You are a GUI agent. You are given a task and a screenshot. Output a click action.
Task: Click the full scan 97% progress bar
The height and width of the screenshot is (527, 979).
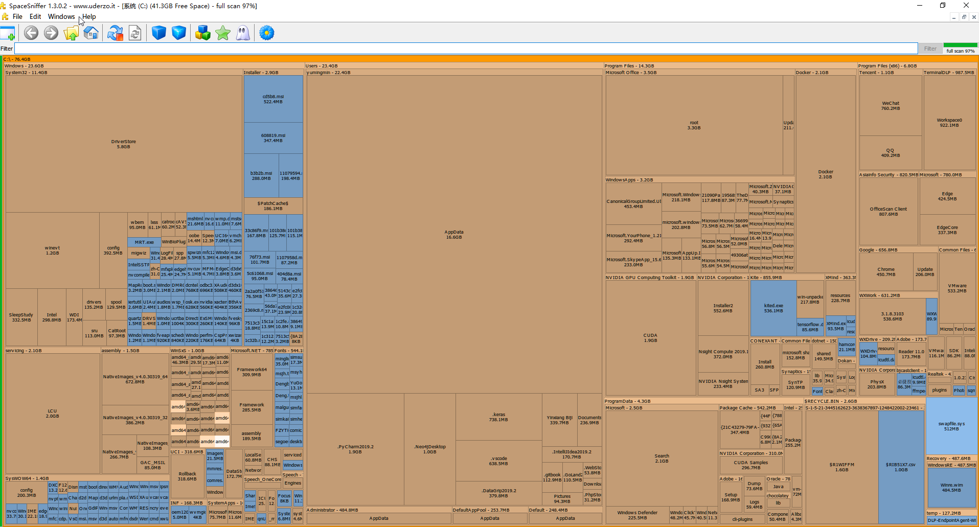960,49
